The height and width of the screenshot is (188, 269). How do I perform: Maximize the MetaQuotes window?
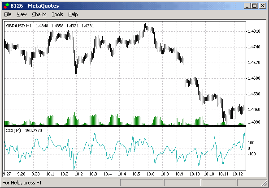tap(254, 6)
